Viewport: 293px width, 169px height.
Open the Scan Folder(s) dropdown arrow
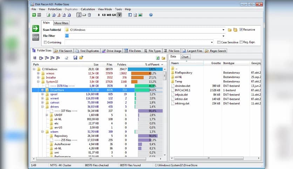(223, 30)
